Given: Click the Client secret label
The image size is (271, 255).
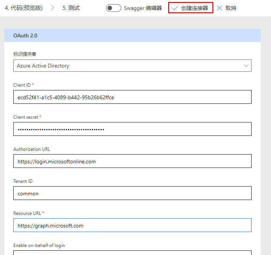Looking at the screenshot, I should pyautogui.click(x=26, y=117).
